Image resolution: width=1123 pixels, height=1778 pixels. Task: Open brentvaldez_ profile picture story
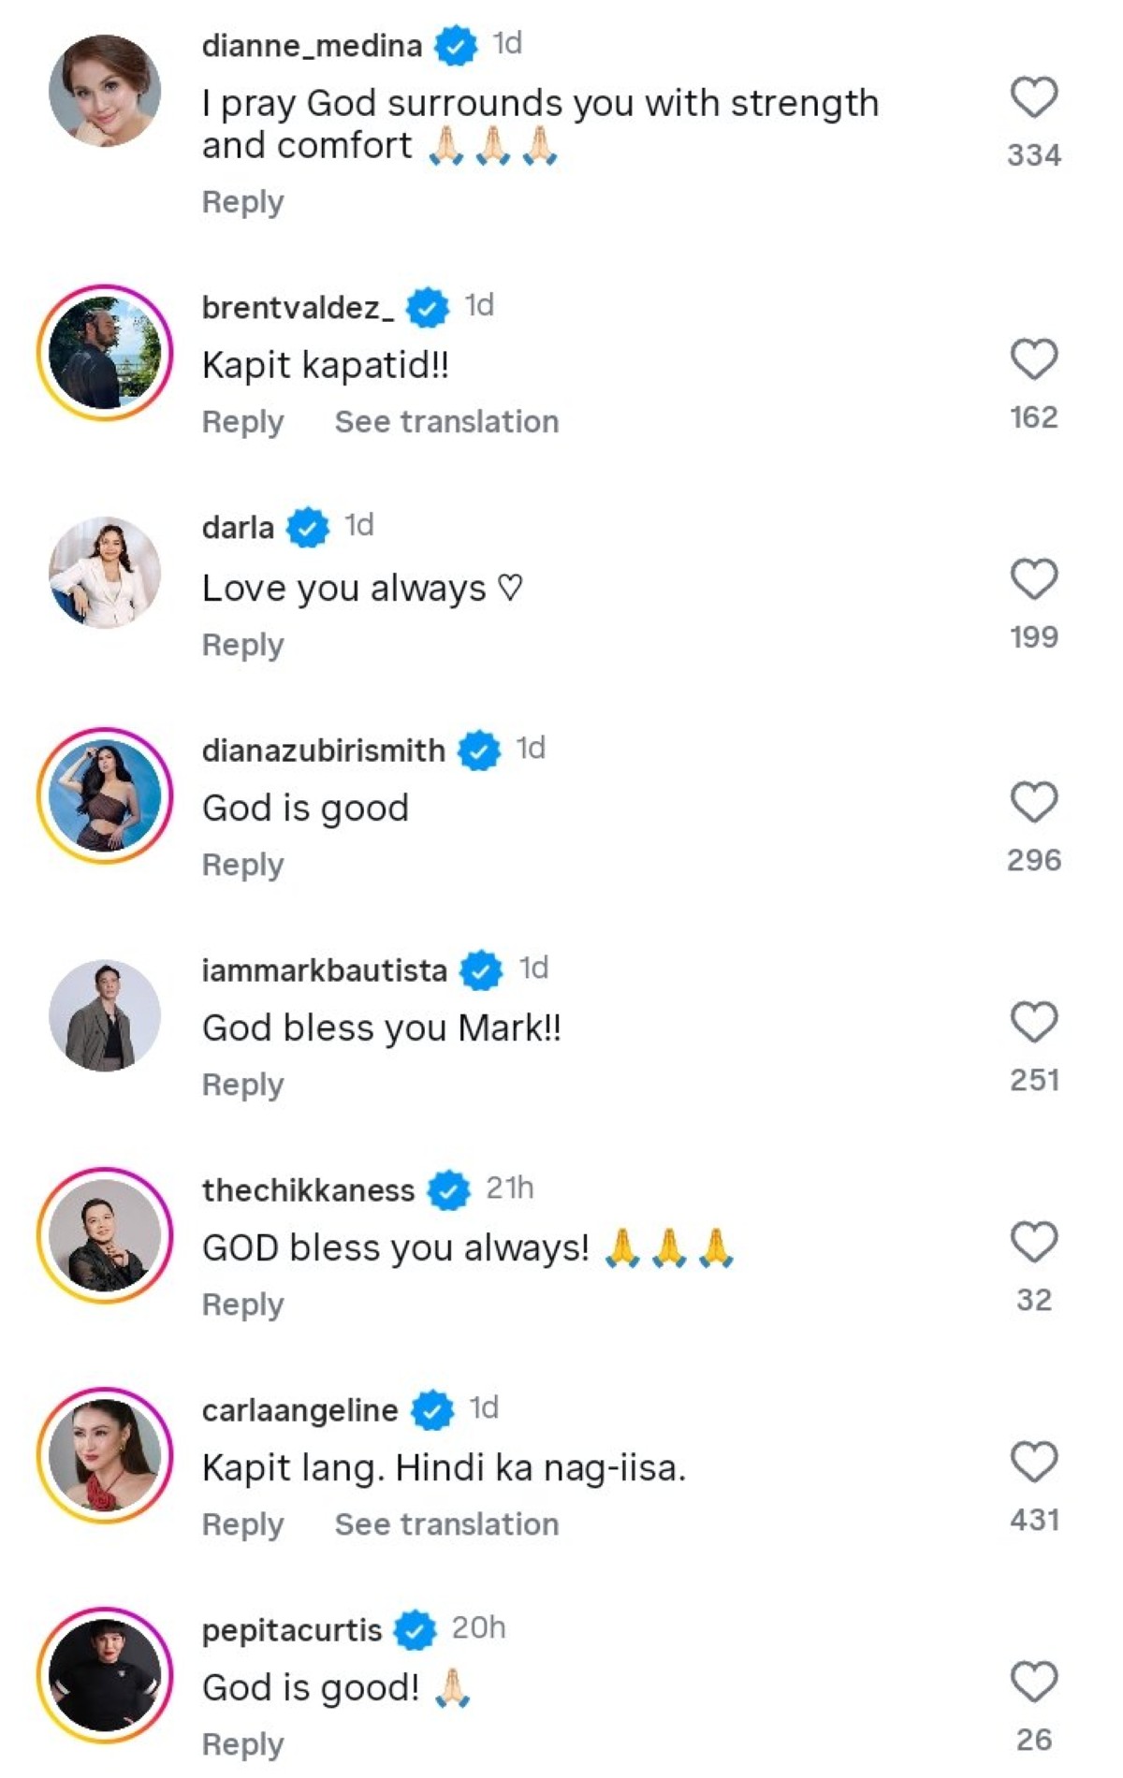tap(105, 353)
